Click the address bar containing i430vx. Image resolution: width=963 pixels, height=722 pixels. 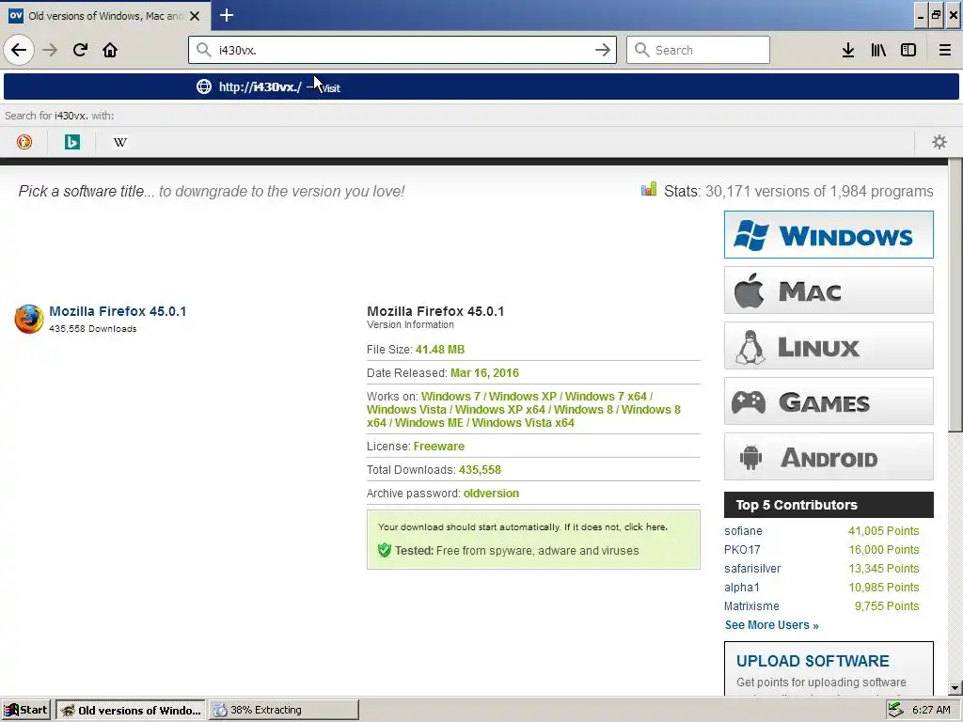[403, 50]
